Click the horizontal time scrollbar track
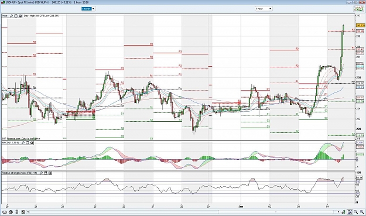Image resolution: width=366 pixels, height=216 pixels. coord(183,212)
